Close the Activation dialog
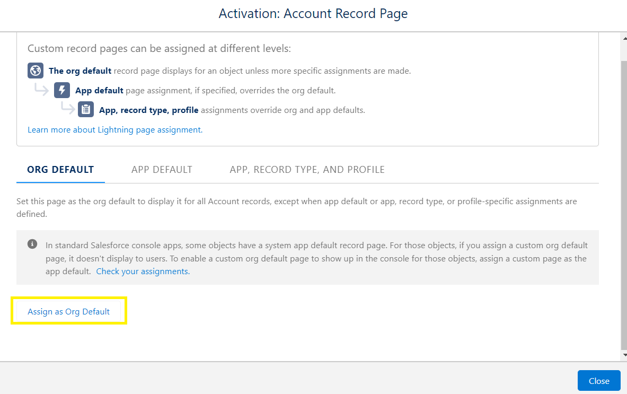Viewport: 627px width, 394px height. click(x=598, y=381)
